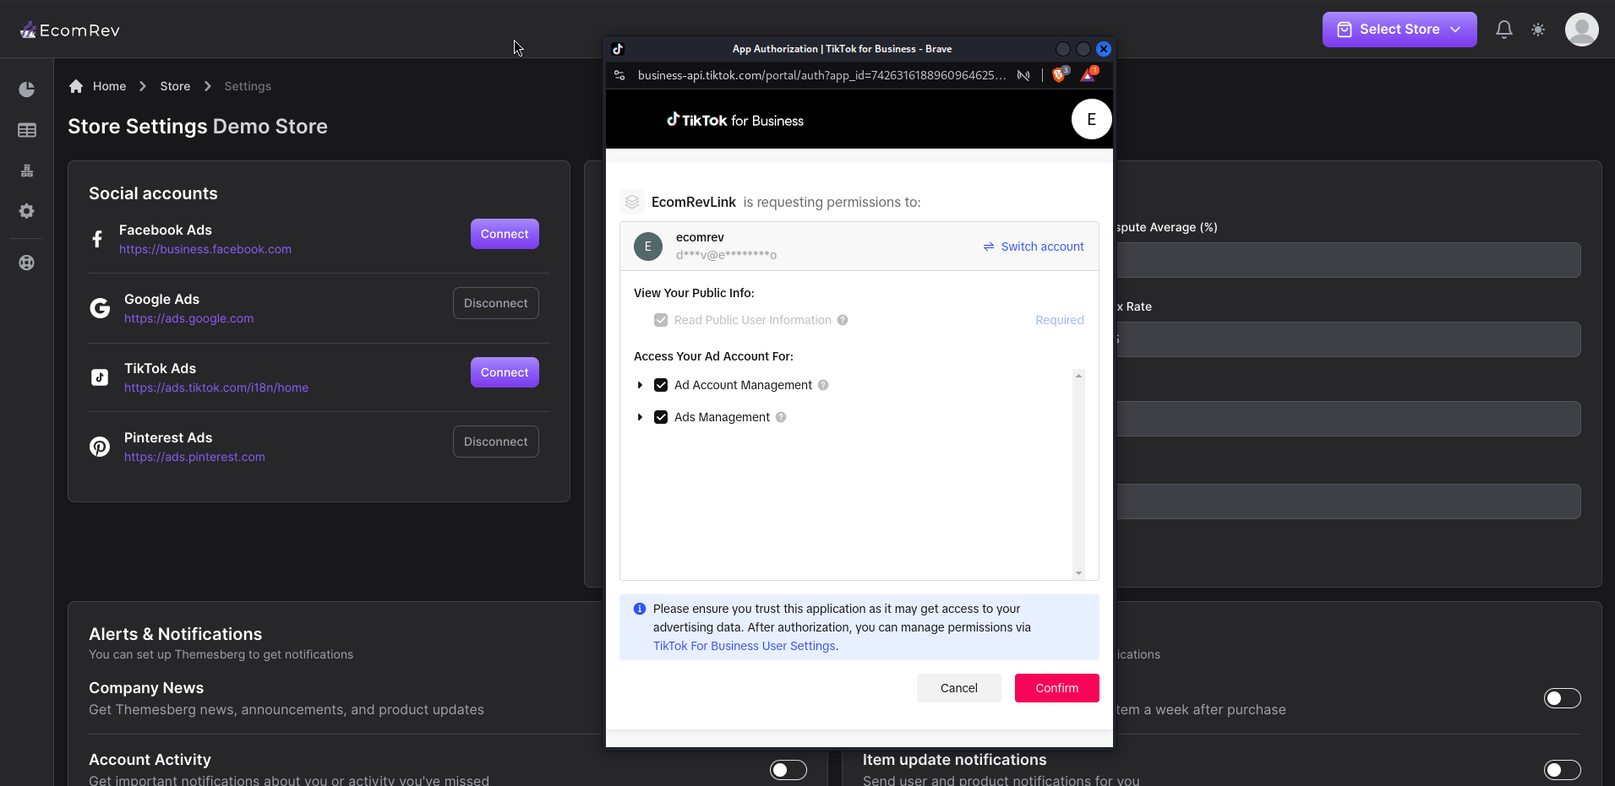Click the Settings breadcrumb
The image size is (1615, 786).
pyautogui.click(x=248, y=86)
